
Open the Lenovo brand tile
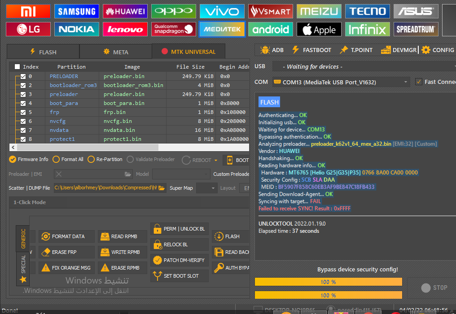pos(125,29)
